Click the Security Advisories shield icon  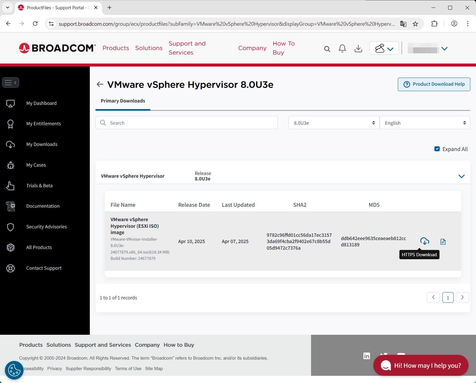click(10, 227)
